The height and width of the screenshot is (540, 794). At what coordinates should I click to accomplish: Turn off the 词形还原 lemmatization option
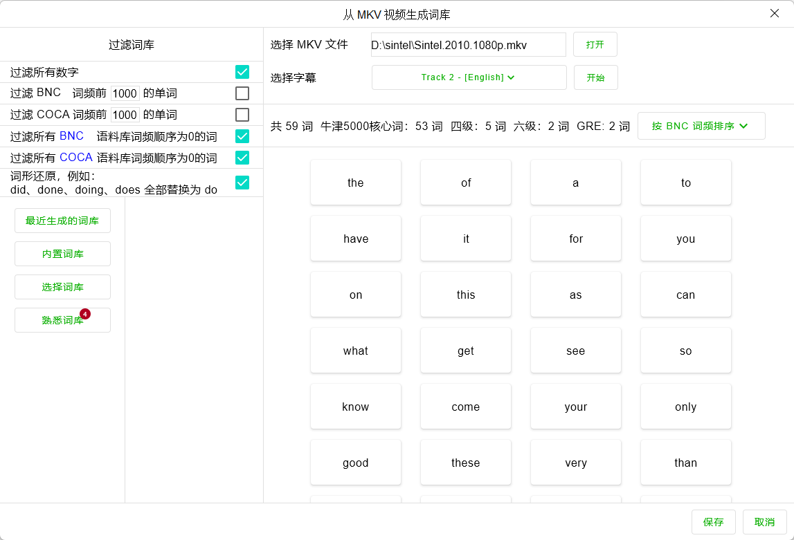tap(242, 183)
